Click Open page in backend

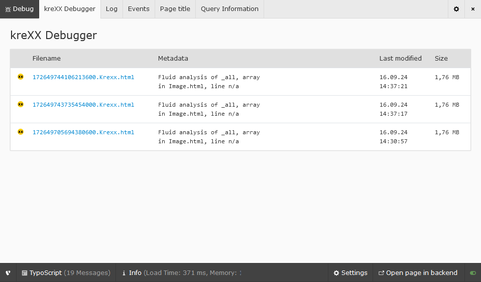pos(418,273)
